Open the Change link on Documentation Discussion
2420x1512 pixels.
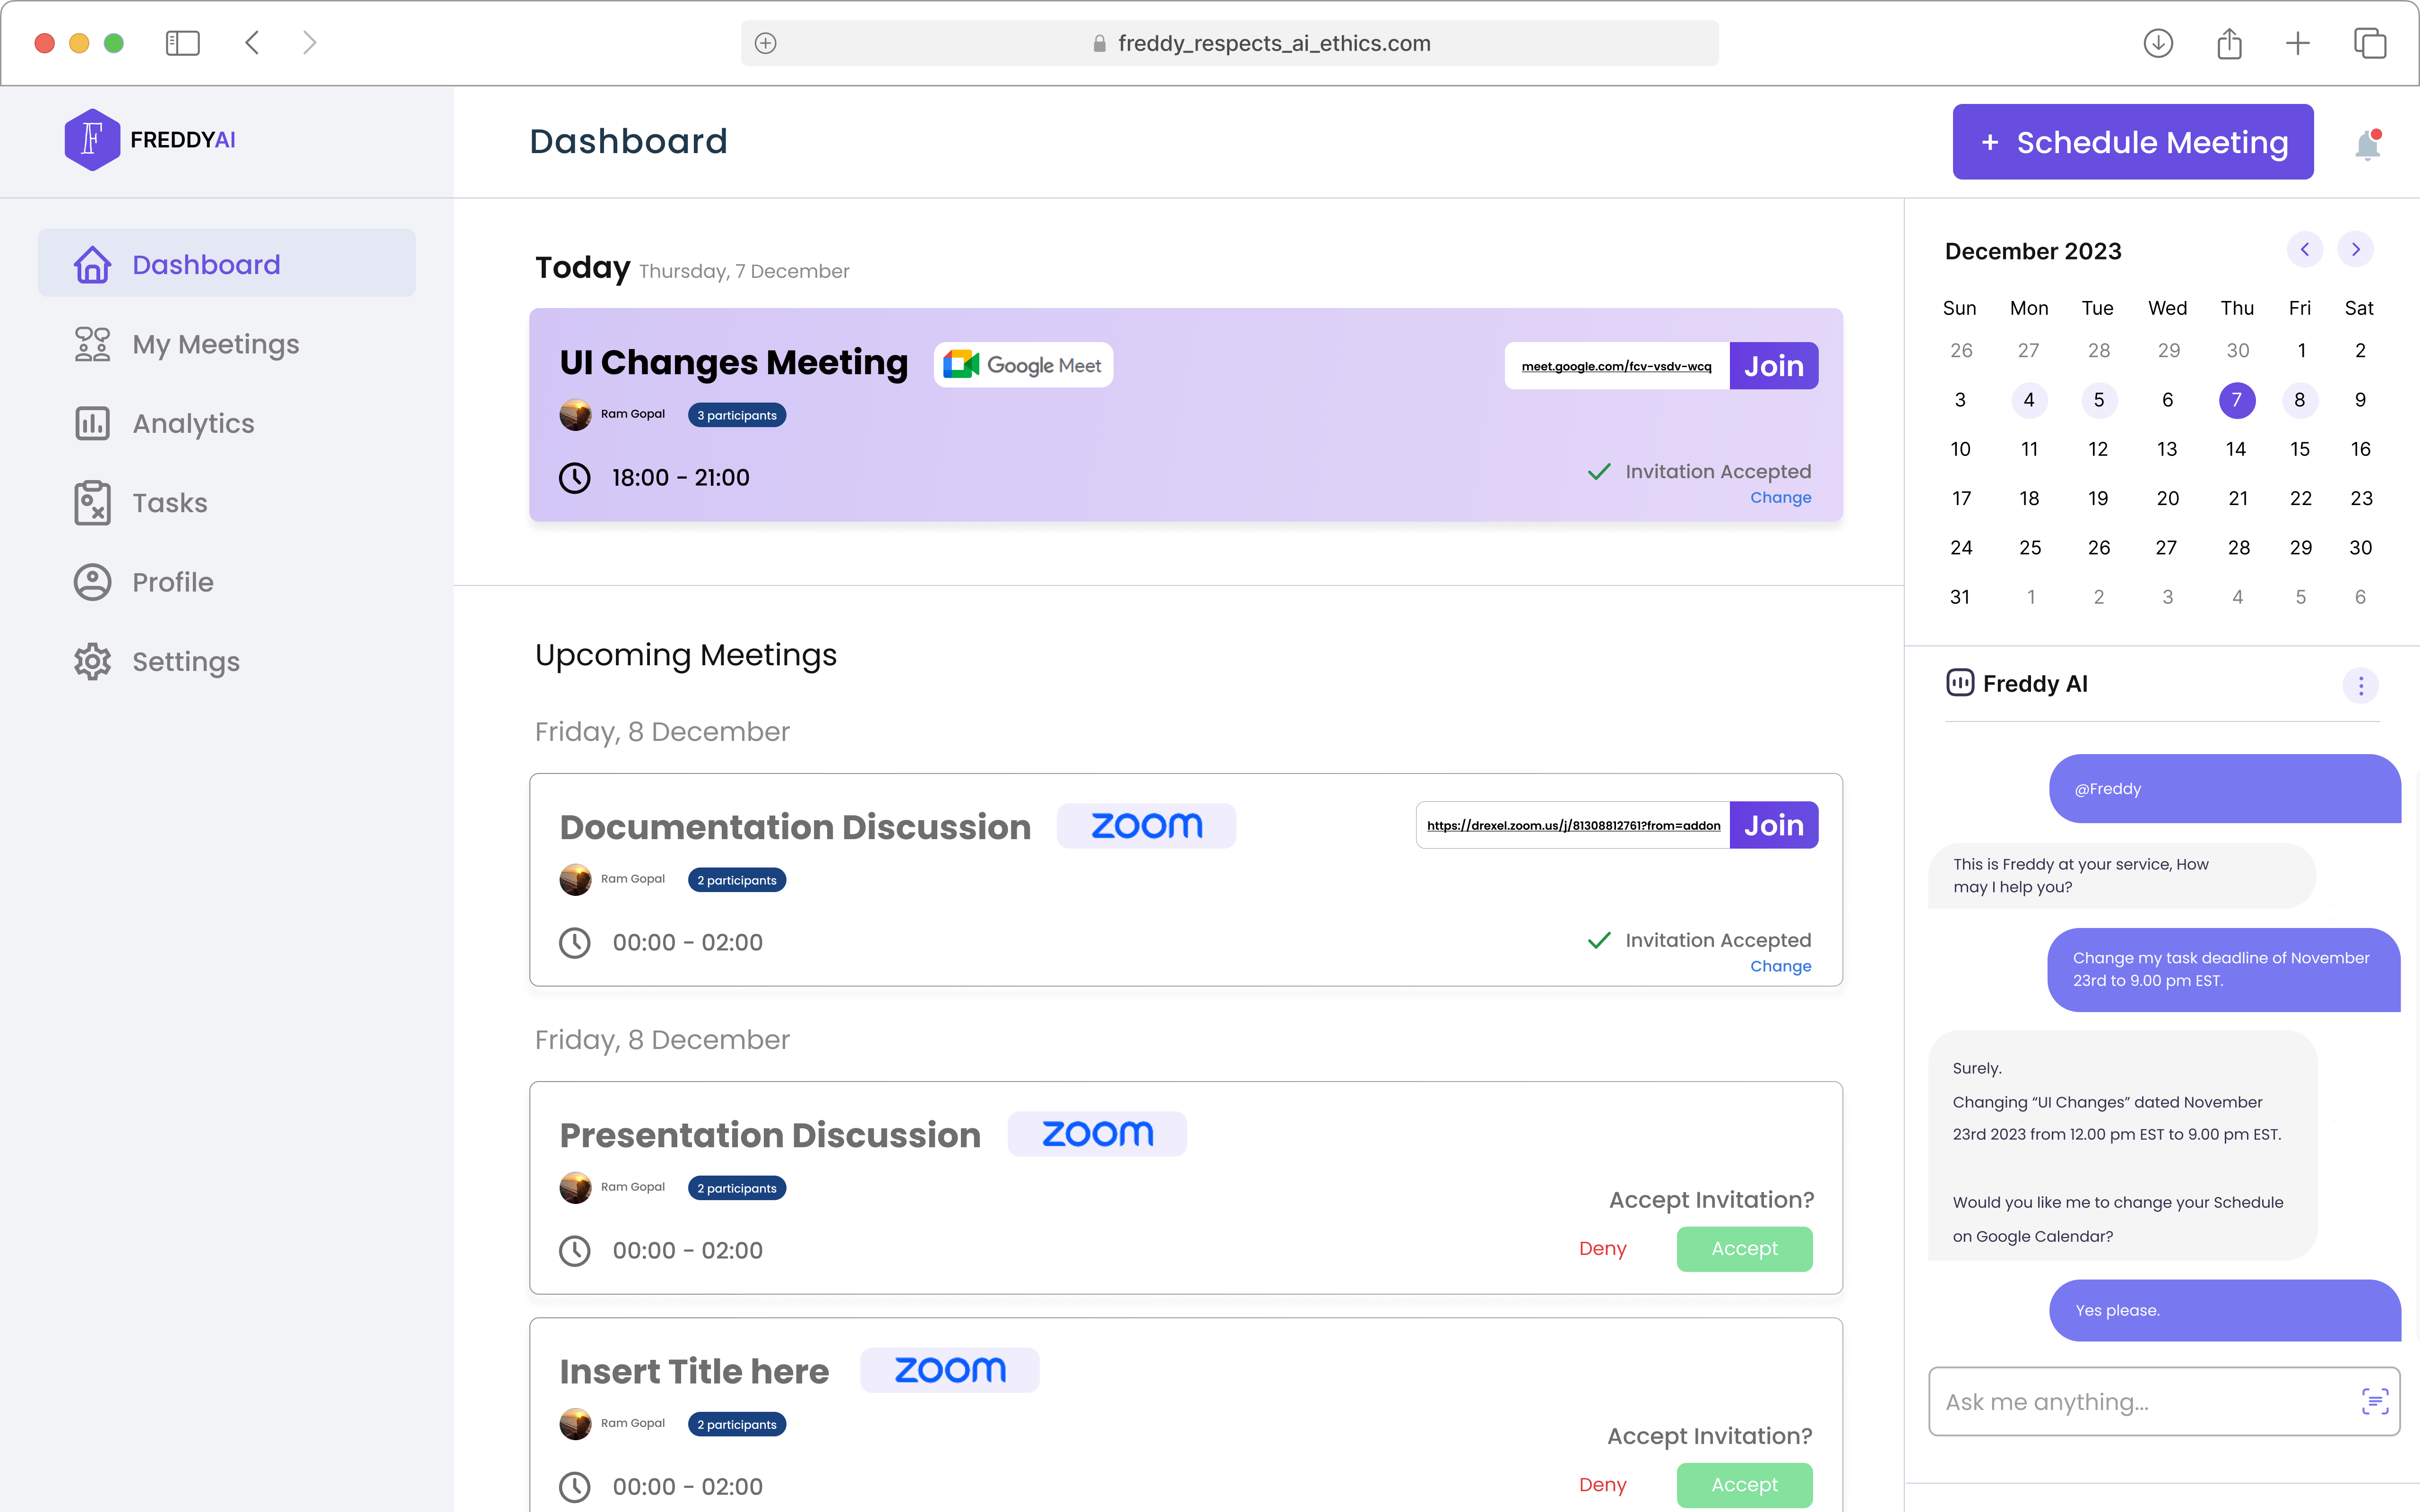pyautogui.click(x=1781, y=966)
